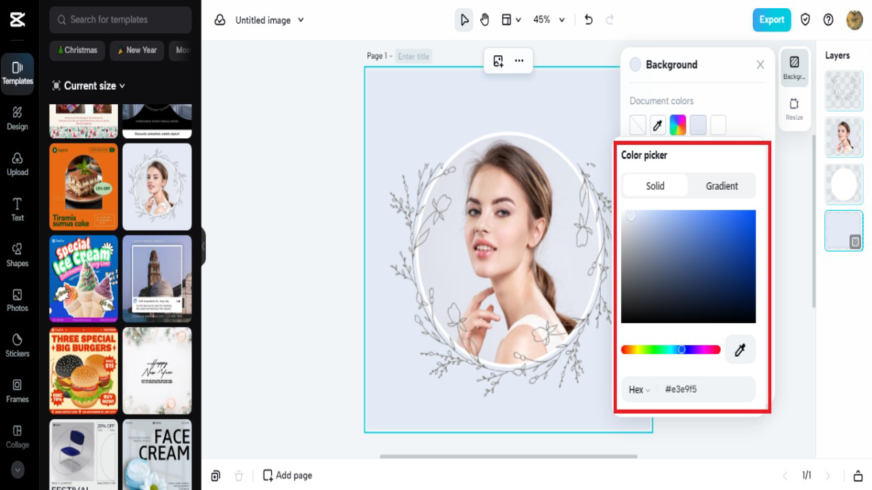Viewport: 872px width, 490px height.
Task: Select the Three Special Big Burgers template
Action: pos(84,371)
